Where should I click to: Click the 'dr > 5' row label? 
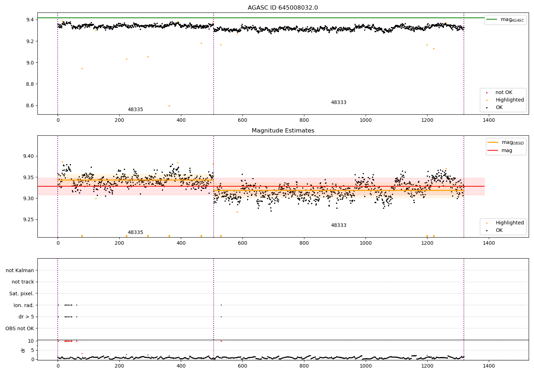pos(26,317)
